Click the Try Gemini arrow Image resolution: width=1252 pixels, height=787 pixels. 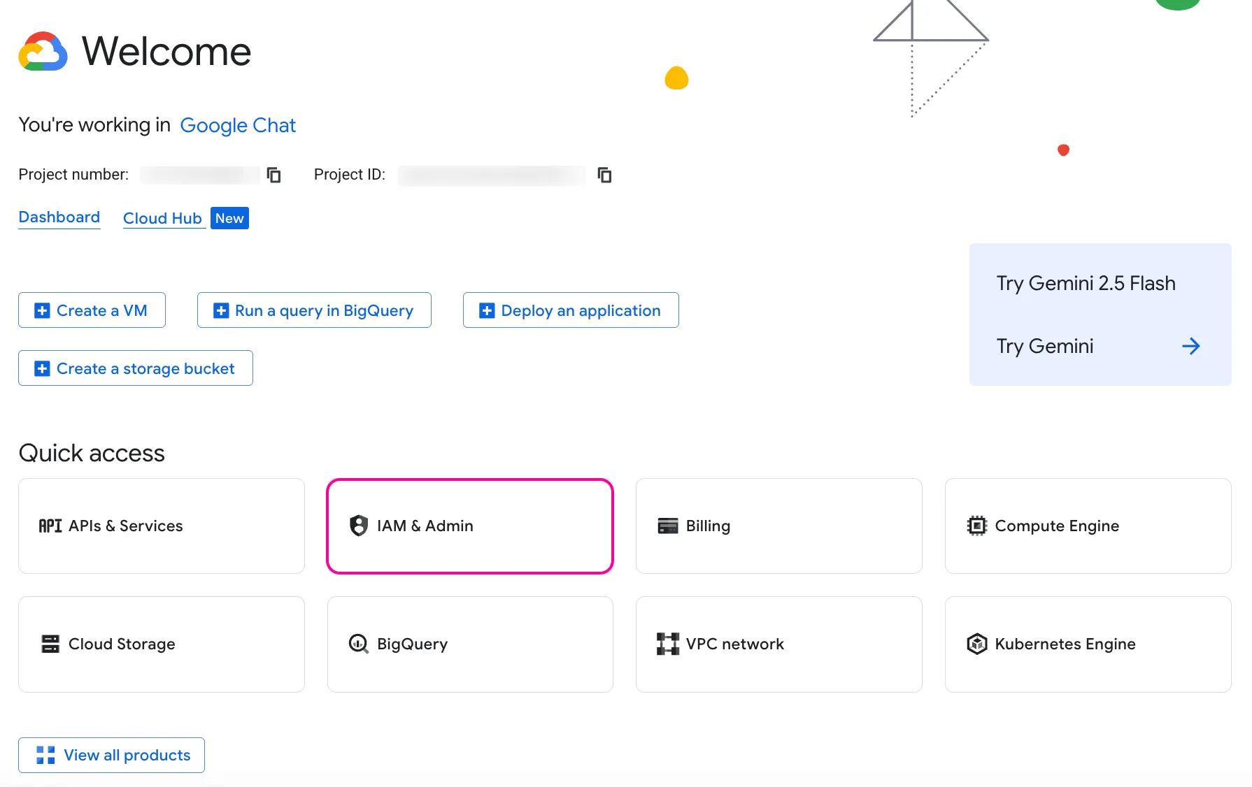pos(1190,346)
